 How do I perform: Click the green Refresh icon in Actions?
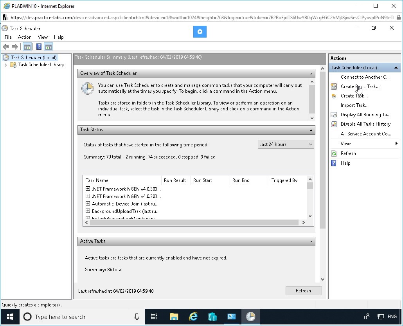coord(334,153)
